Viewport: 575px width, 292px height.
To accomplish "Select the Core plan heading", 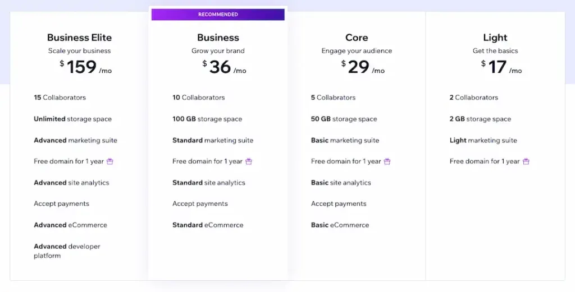I will [x=357, y=38].
